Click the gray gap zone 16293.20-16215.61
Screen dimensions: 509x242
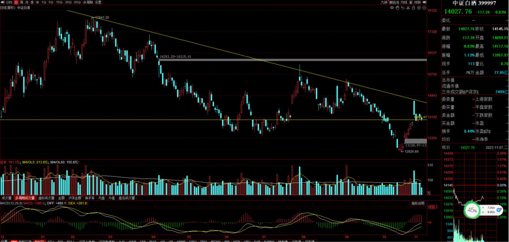coord(292,60)
